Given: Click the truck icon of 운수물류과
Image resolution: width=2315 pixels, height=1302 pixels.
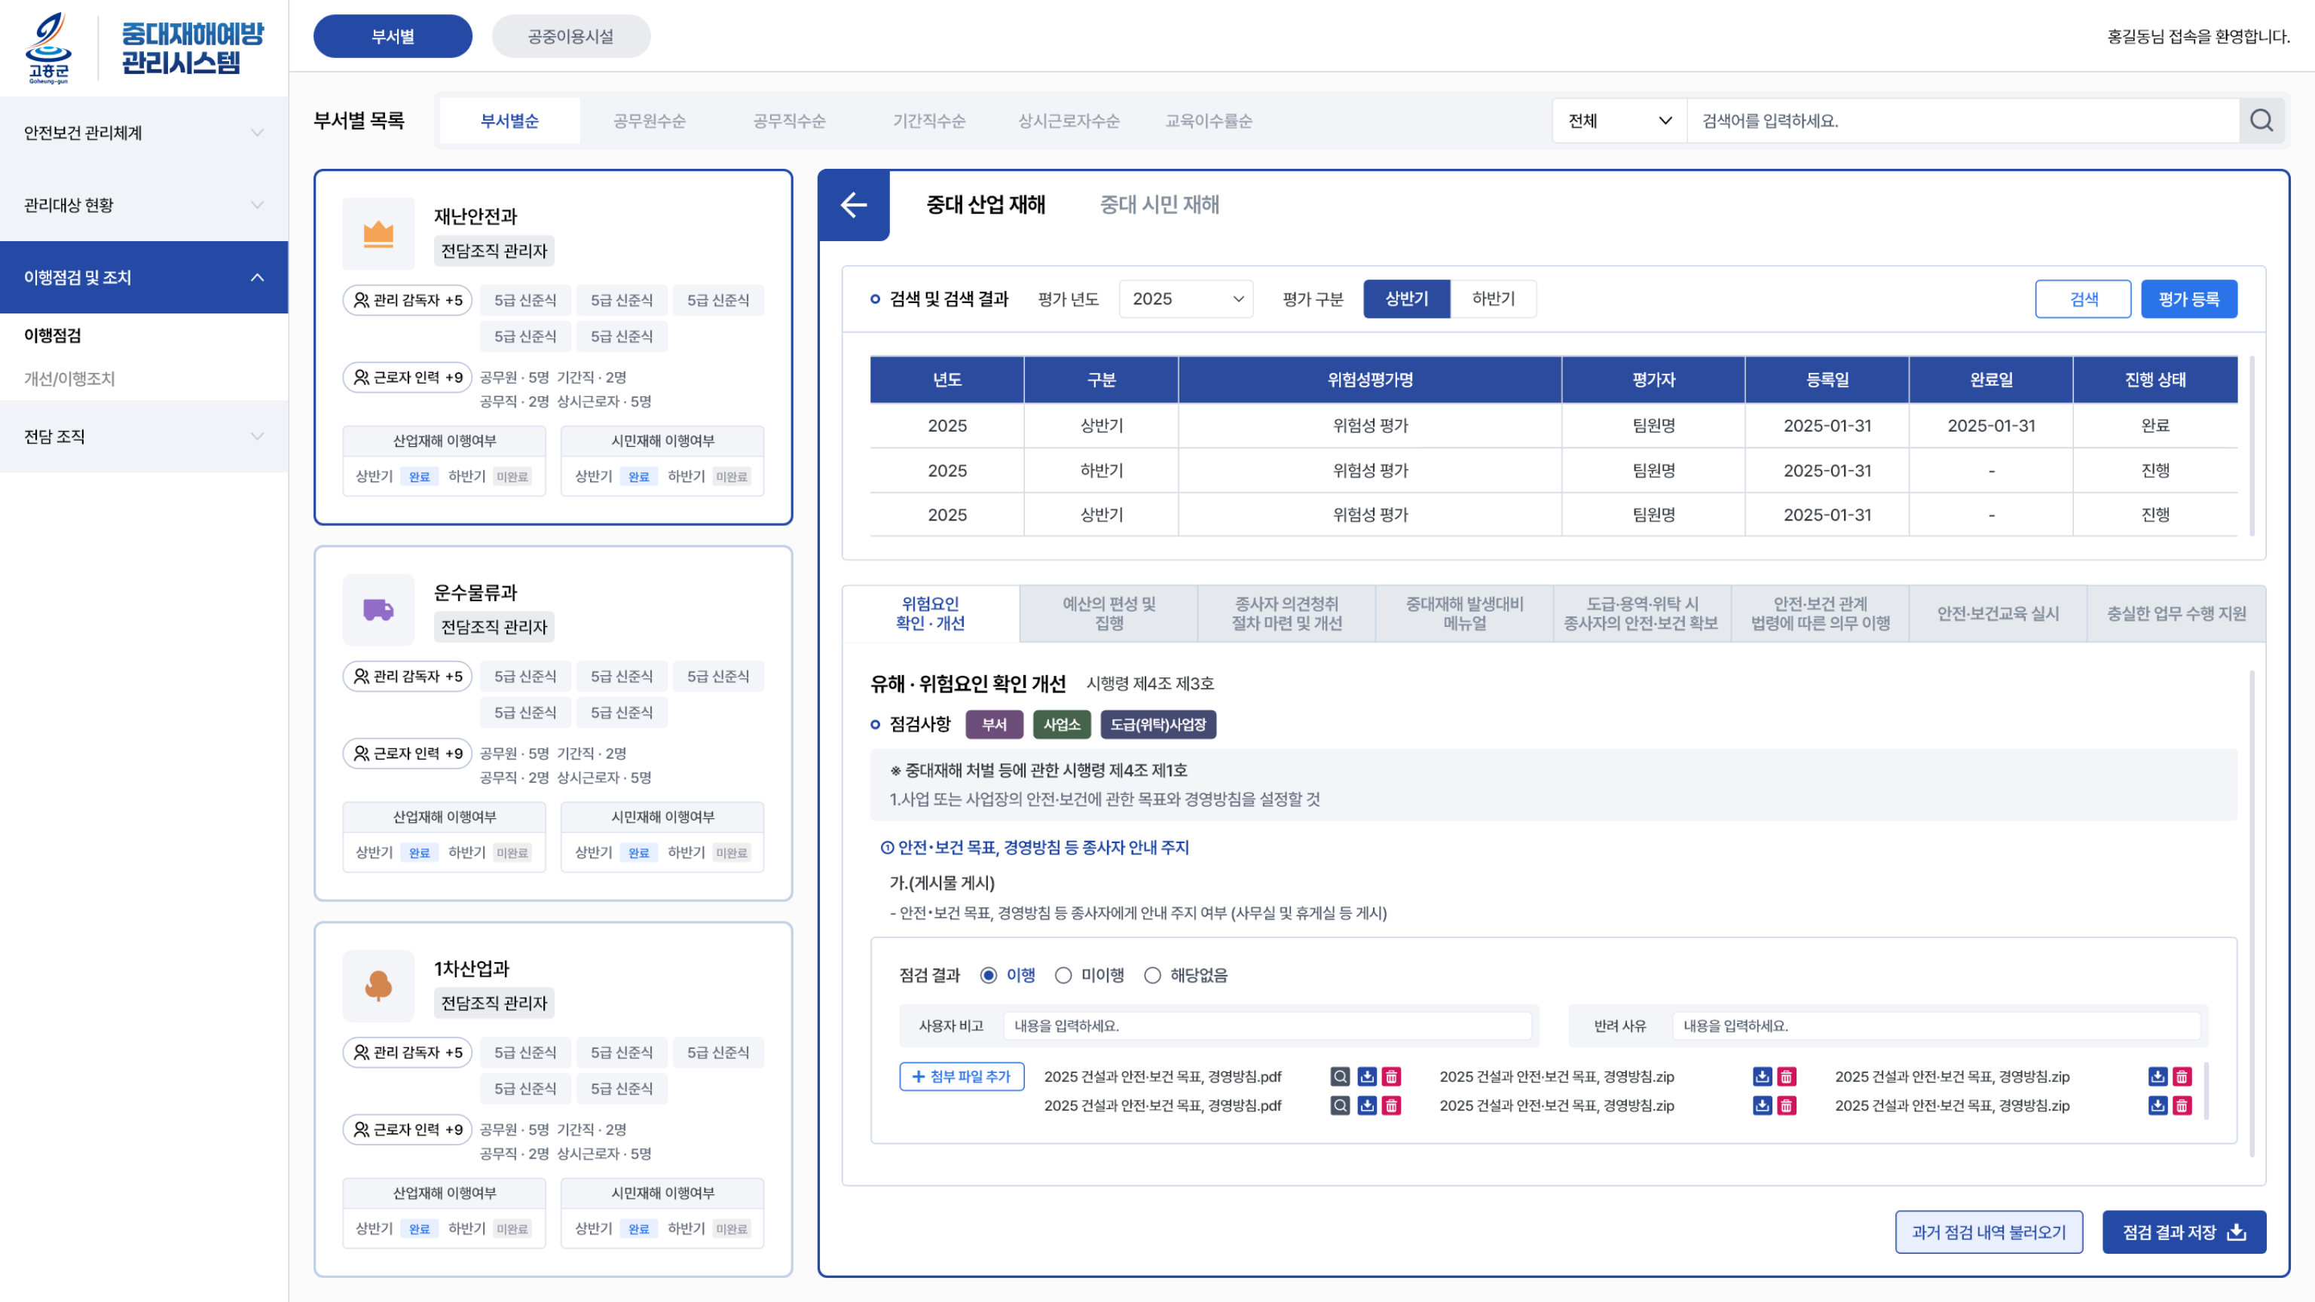Looking at the screenshot, I should click(378, 610).
